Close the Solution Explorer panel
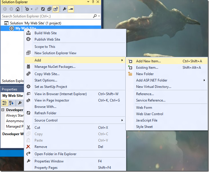 (x=98, y=2)
